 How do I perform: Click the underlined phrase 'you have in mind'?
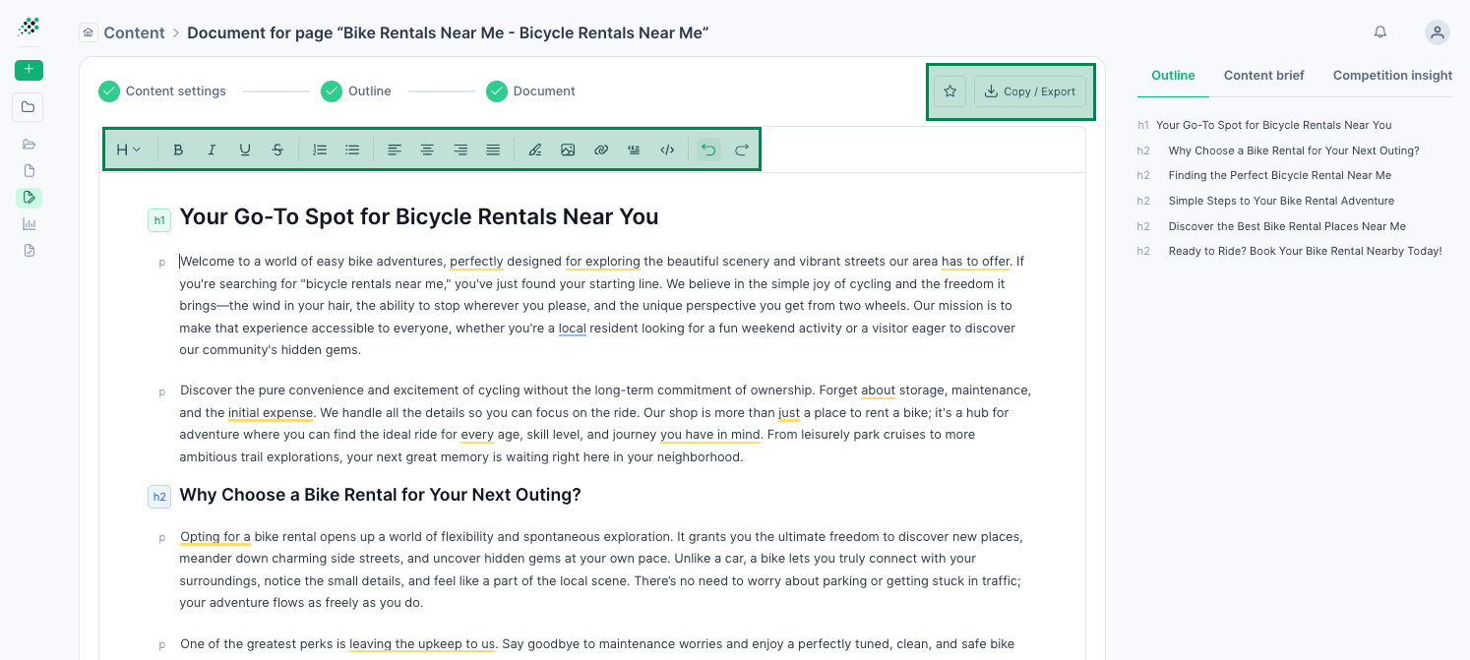point(710,435)
